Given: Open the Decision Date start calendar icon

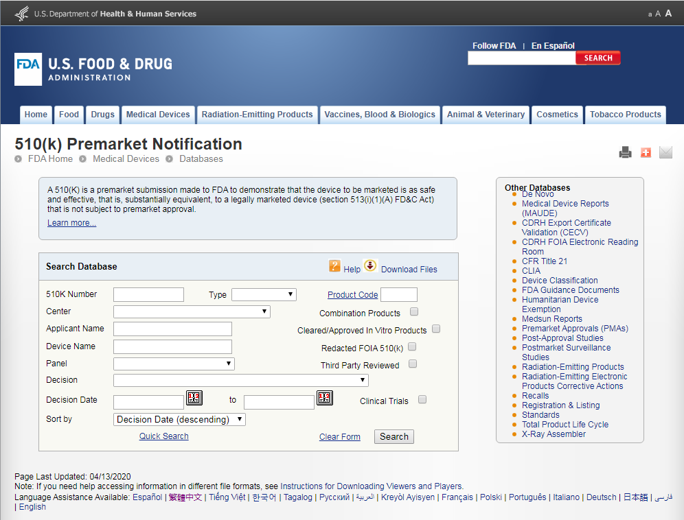Looking at the screenshot, I should pyautogui.click(x=194, y=397).
